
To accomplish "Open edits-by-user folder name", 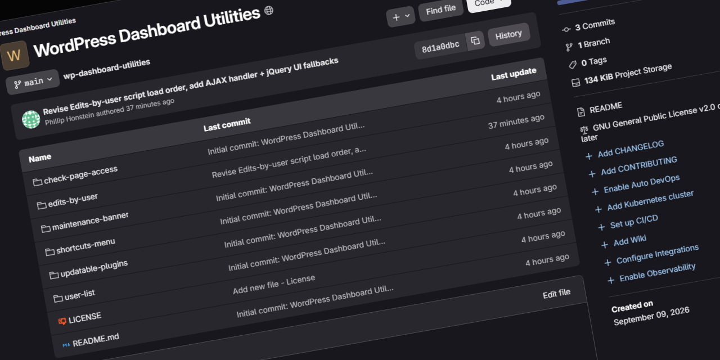I will [73, 201].
